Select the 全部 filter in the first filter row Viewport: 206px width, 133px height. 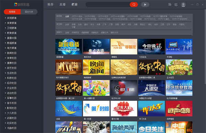point(67,16)
